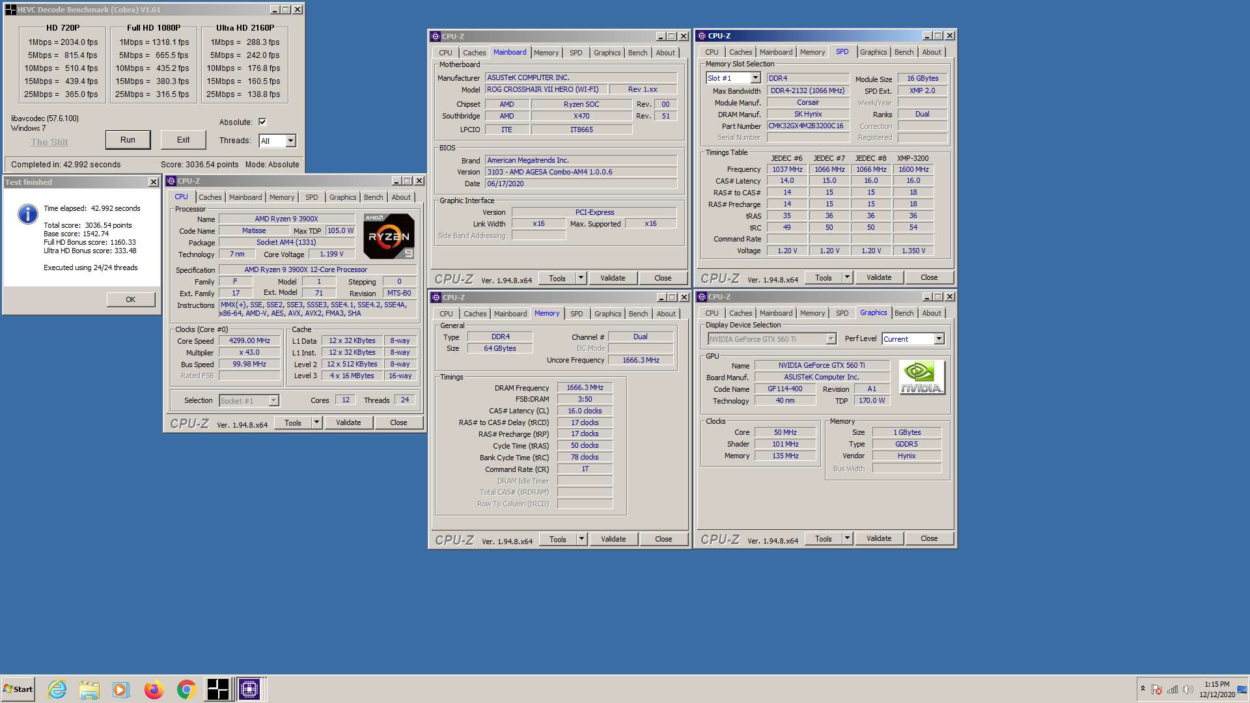The width and height of the screenshot is (1250, 703).
Task: Click NVIDIA GeForce GTX 560 Ti name field
Action: [822, 365]
